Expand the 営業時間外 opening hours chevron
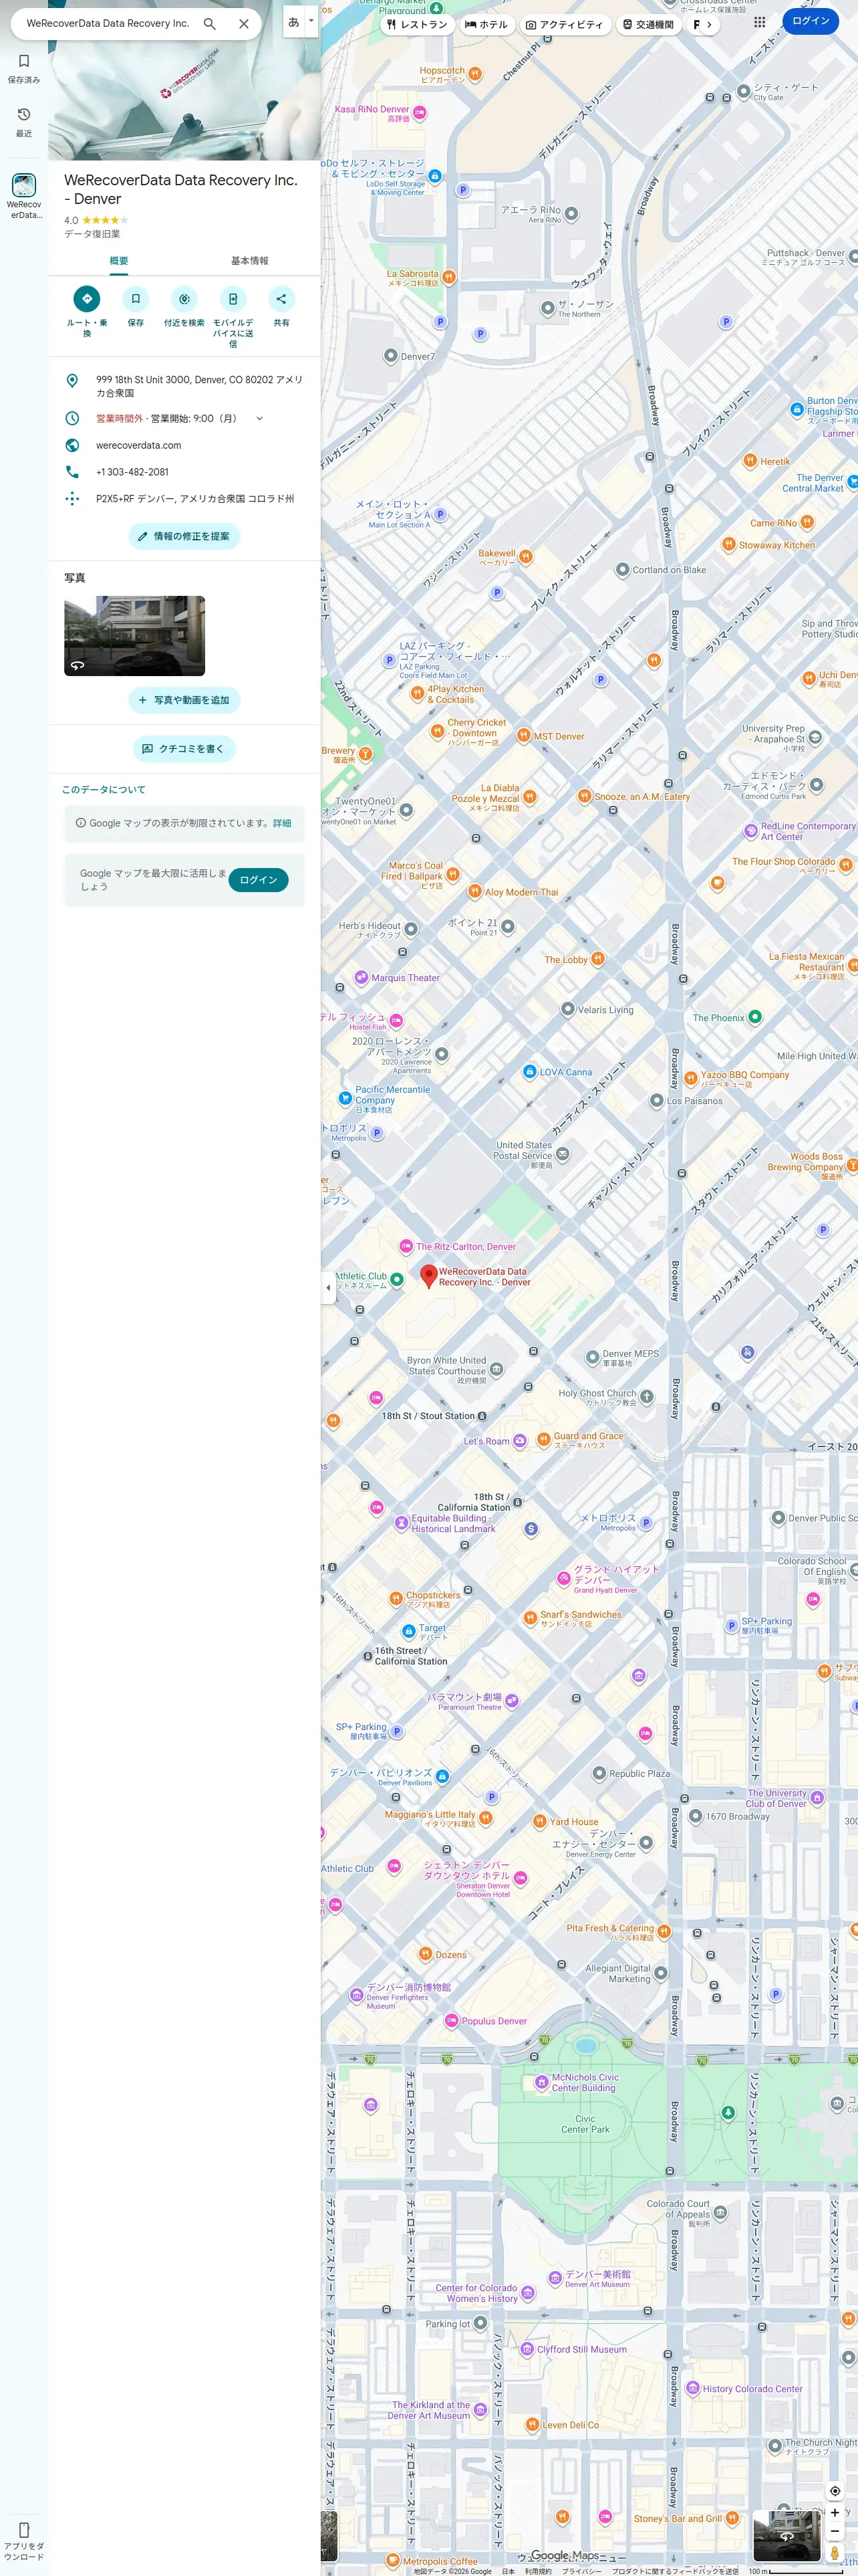 click(260, 419)
